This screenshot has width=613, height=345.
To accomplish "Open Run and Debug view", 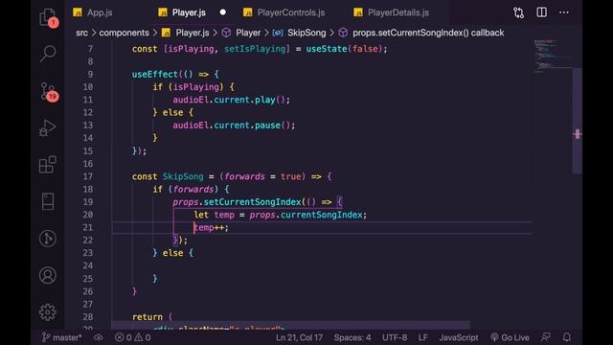I will point(48,127).
